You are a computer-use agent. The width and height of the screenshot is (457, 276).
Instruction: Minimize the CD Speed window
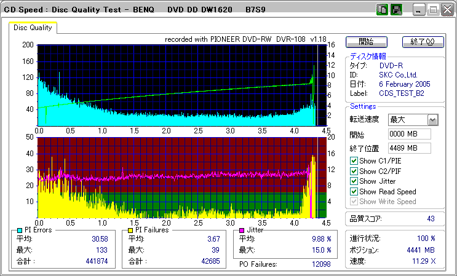pyautogui.click(x=419, y=10)
